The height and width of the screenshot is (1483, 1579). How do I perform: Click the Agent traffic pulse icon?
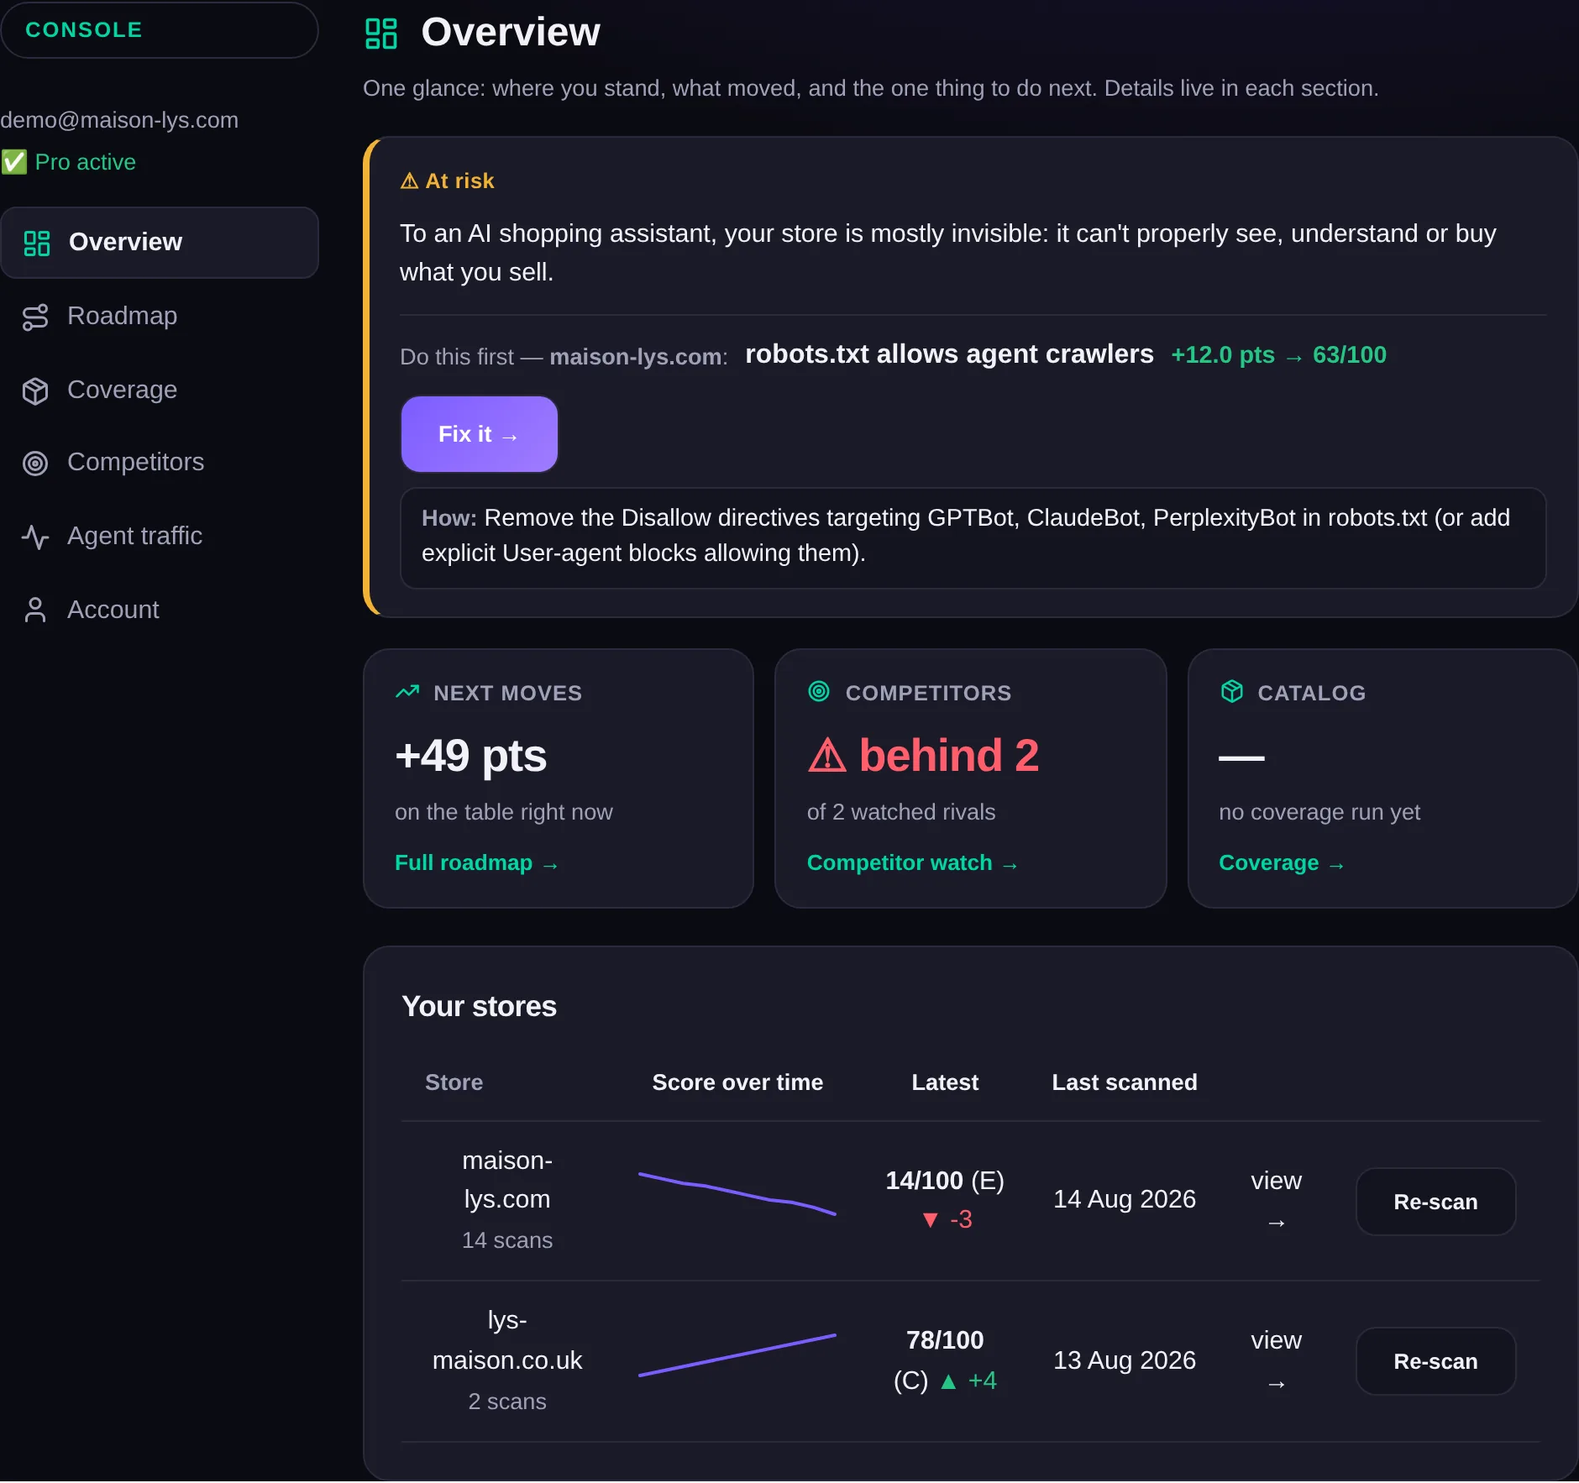(x=35, y=537)
